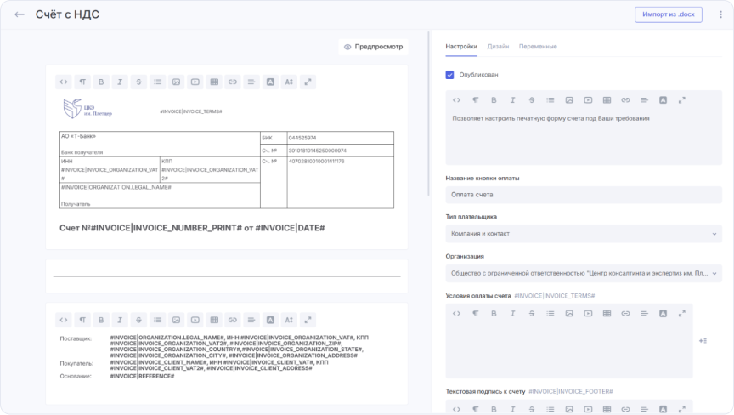
Task: Expand the description editor under Опубликован to fullscreen
Action: (x=682, y=100)
